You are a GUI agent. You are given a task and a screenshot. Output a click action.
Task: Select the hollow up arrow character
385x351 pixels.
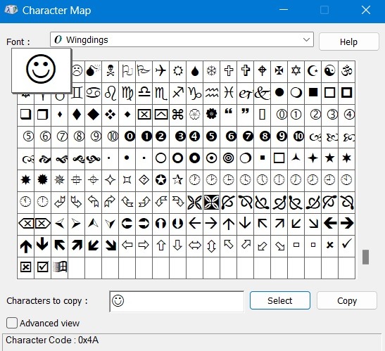tap(160, 245)
